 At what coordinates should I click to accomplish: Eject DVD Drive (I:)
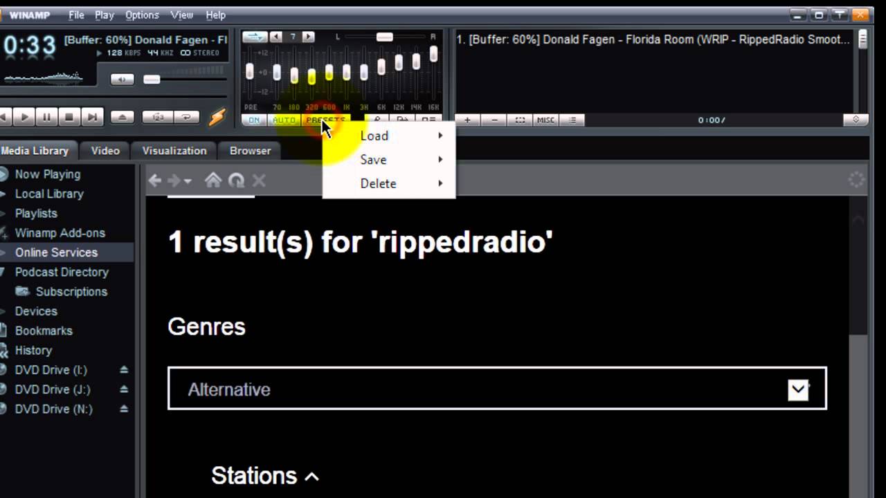(124, 370)
